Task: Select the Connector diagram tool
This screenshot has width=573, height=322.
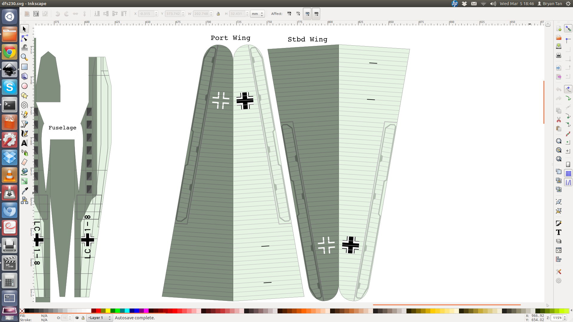Action: (x=24, y=200)
